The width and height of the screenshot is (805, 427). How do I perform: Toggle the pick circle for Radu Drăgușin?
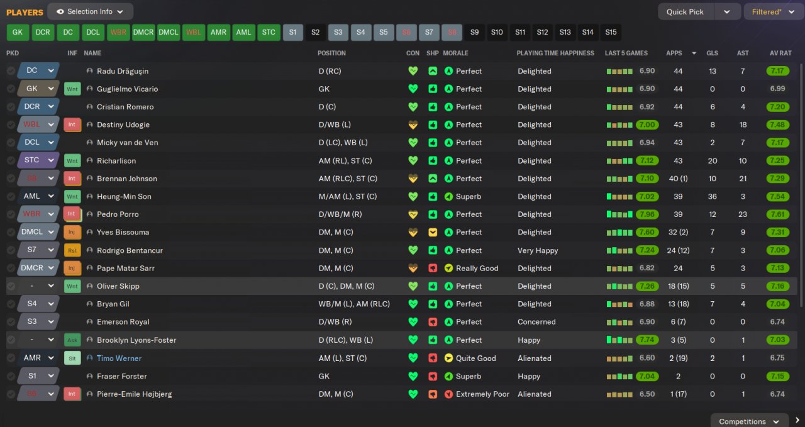pos(11,71)
